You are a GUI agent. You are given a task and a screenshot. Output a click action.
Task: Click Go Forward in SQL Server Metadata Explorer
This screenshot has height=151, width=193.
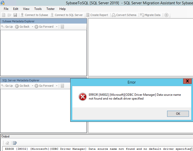pos(44,86)
